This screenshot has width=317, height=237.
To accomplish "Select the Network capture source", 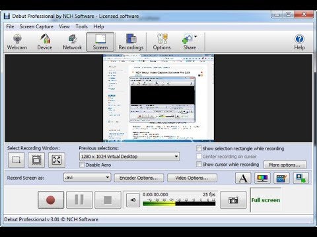I will click(72, 42).
